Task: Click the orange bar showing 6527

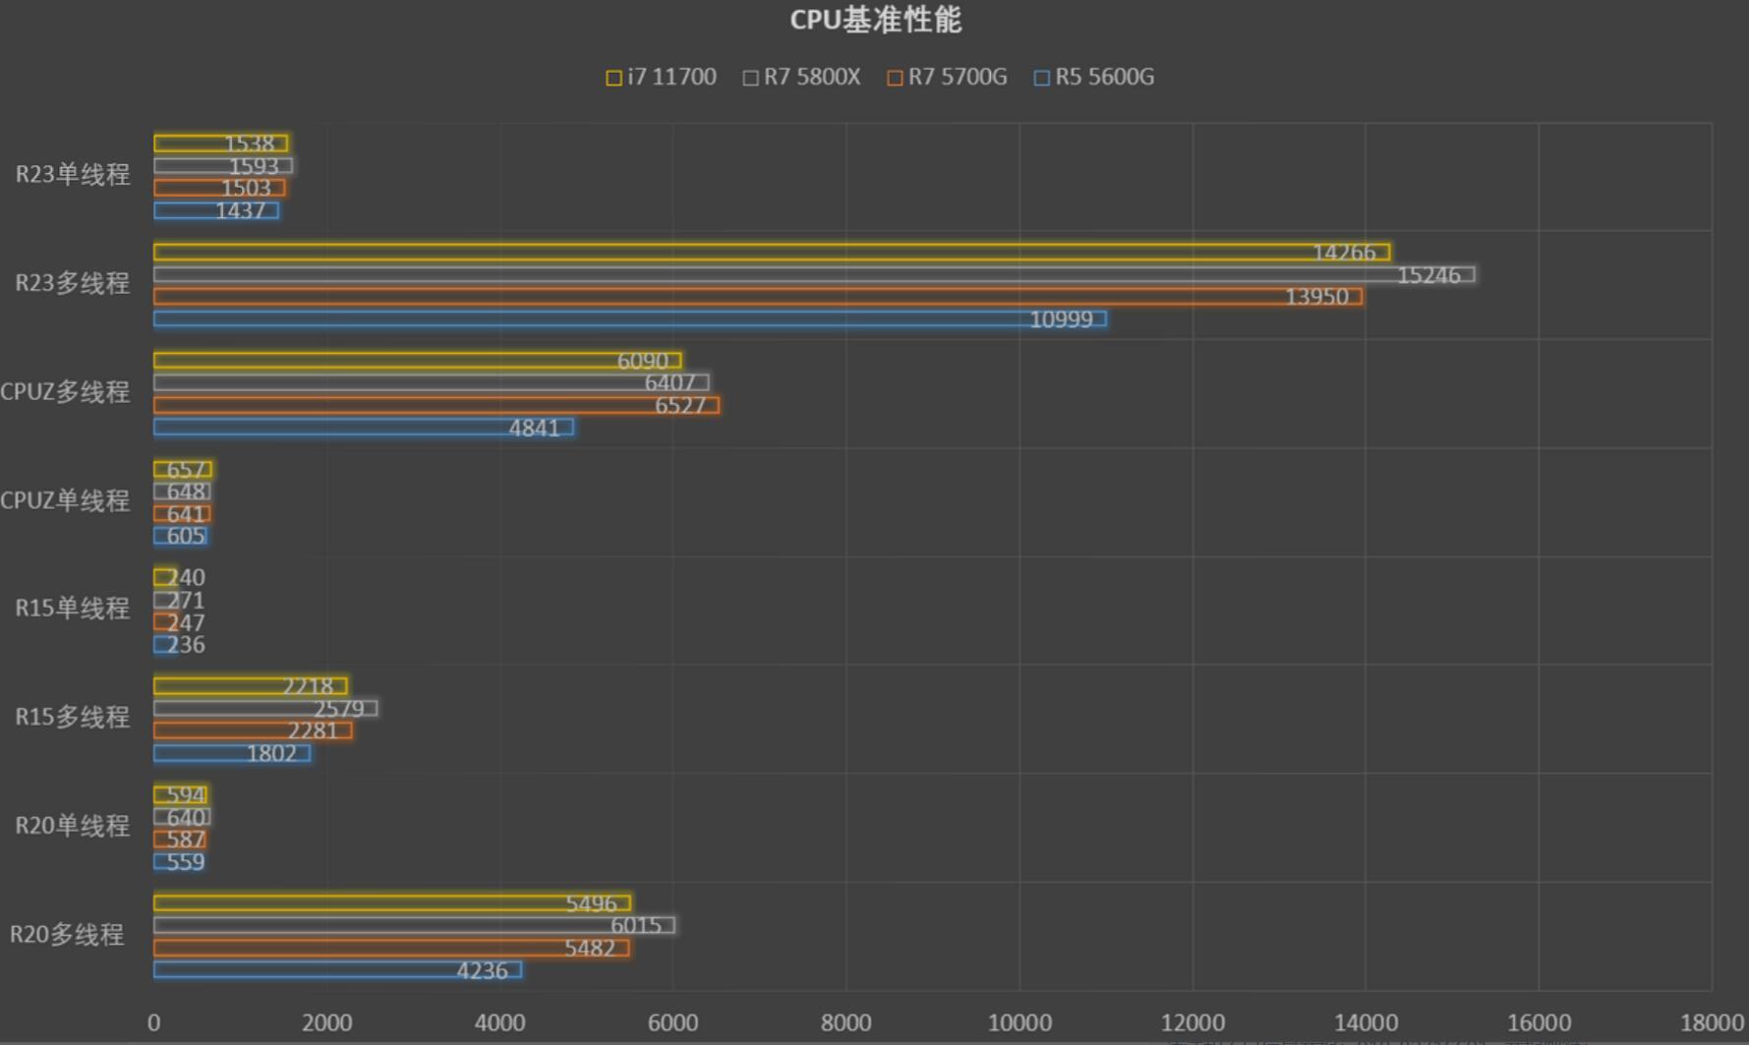Action: point(433,405)
